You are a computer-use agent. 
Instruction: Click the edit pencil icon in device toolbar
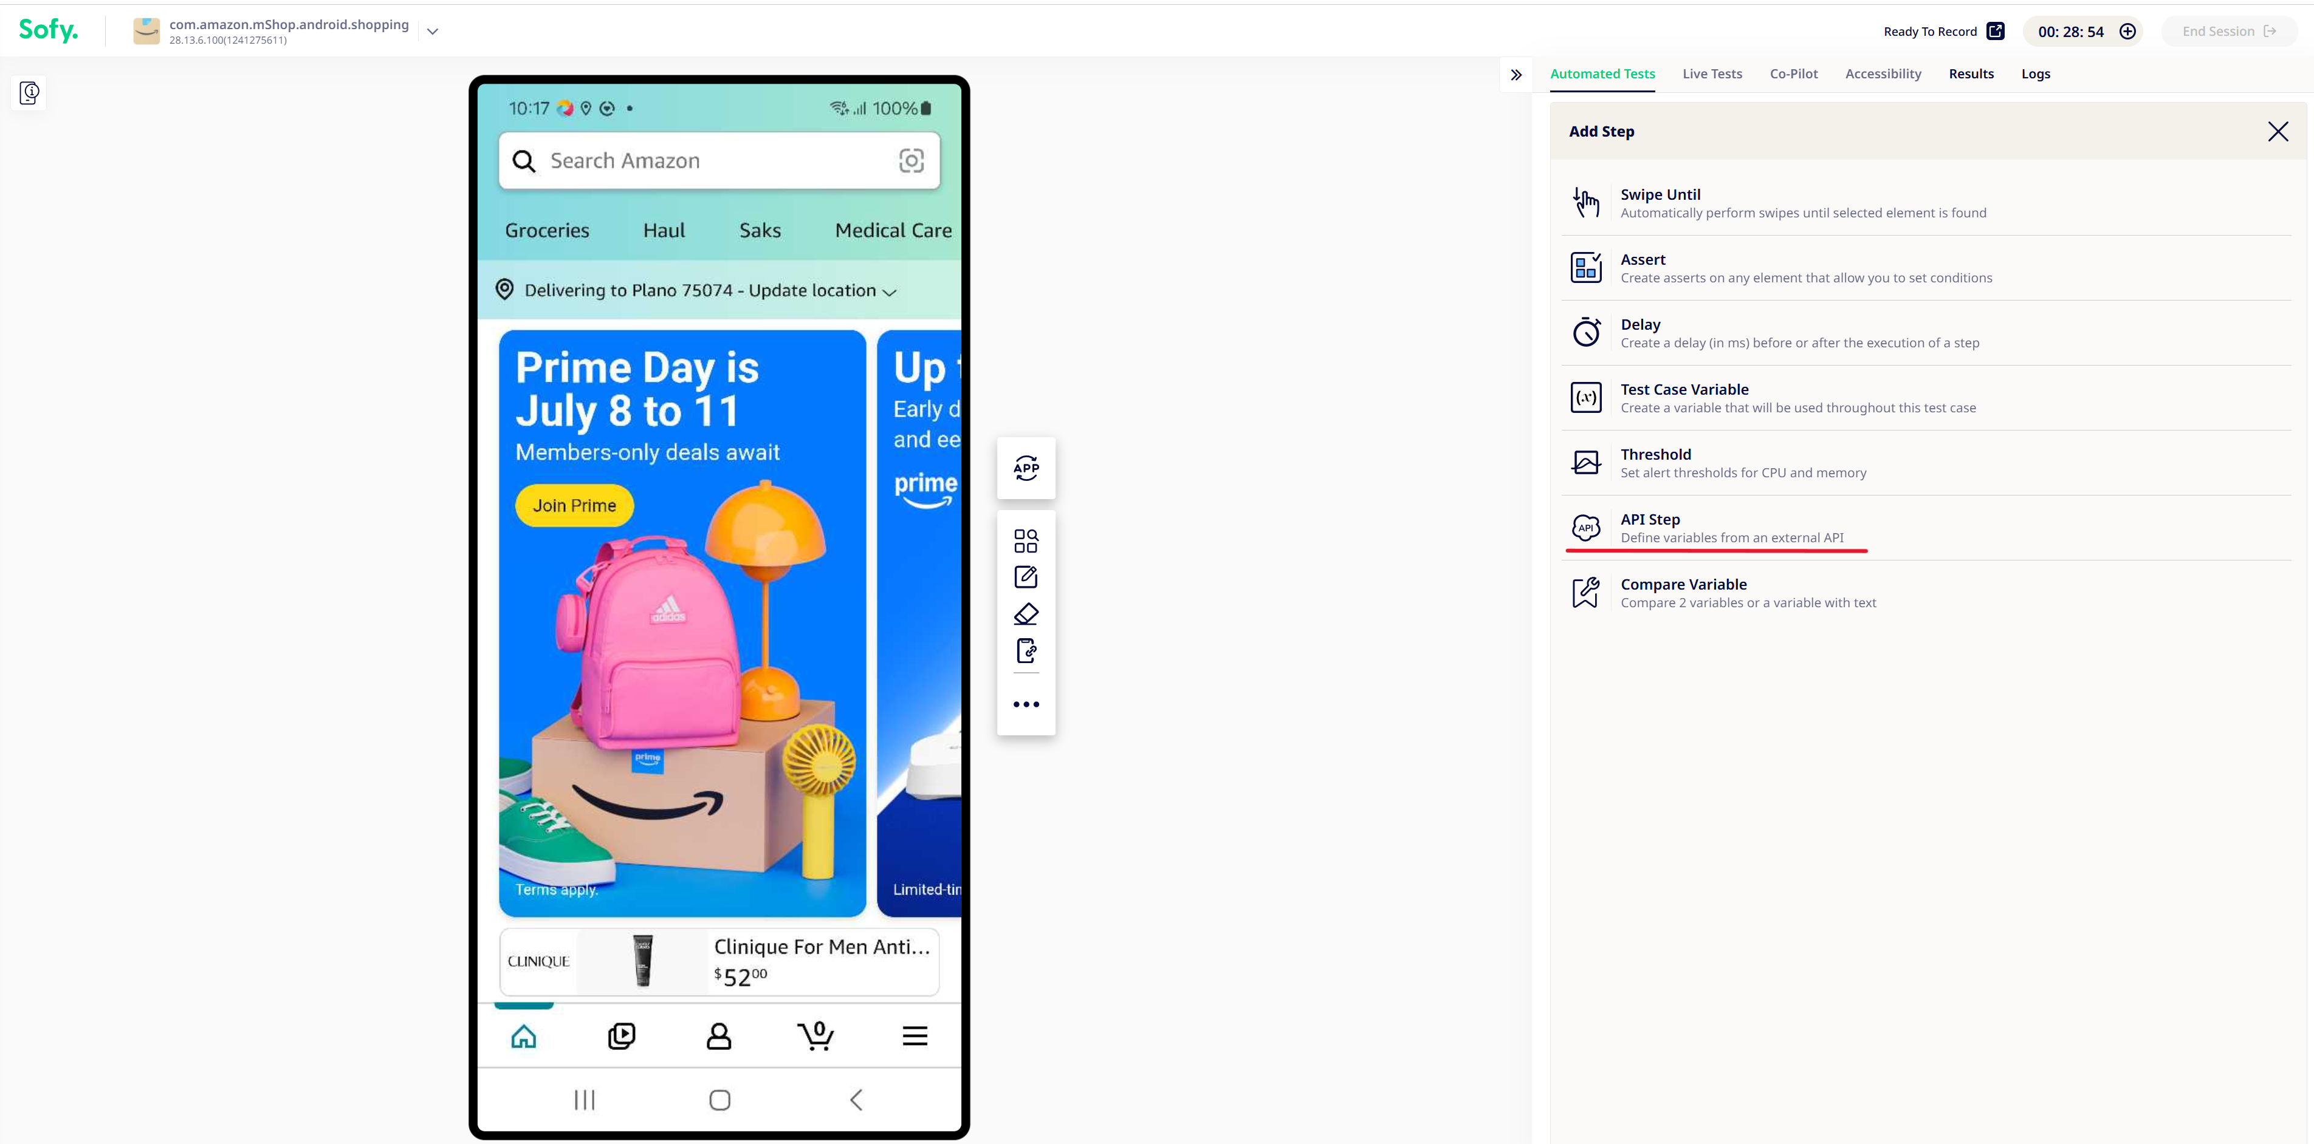pos(1026,576)
